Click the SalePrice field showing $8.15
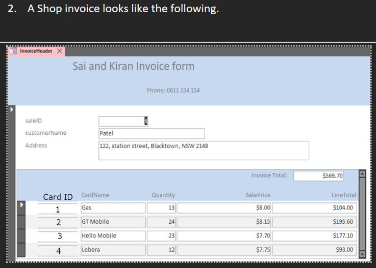Image resolution: width=376 pixels, height=268 pixels. coord(224,222)
